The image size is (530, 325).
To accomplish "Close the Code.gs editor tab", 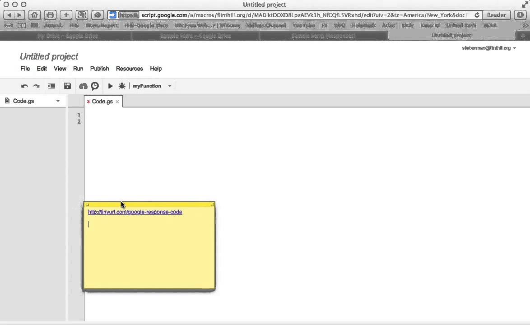I will click(x=117, y=102).
